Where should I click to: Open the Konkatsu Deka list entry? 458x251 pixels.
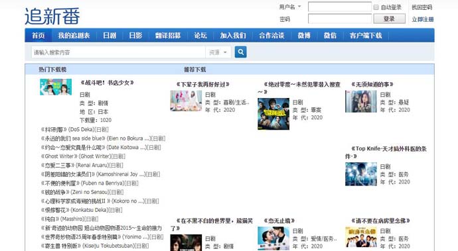pos(82,210)
